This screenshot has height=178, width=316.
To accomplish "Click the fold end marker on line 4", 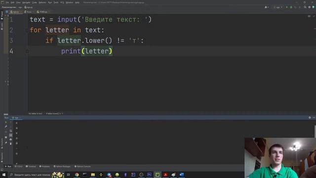I will [27, 51].
